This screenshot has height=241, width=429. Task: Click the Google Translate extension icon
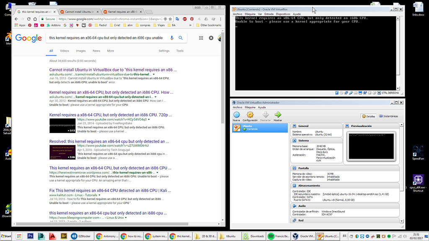pyautogui.click(x=178, y=19)
